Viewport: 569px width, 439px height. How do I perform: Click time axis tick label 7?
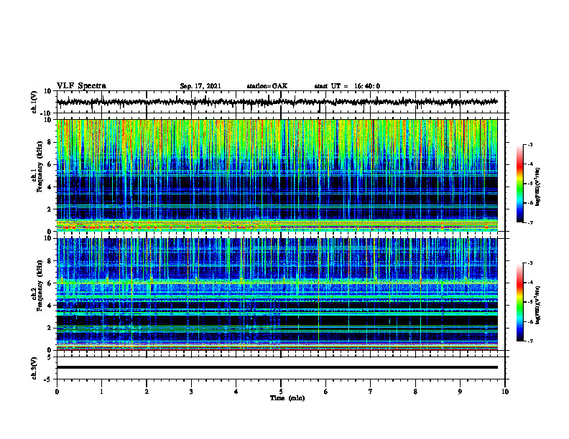(x=371, y=392)
